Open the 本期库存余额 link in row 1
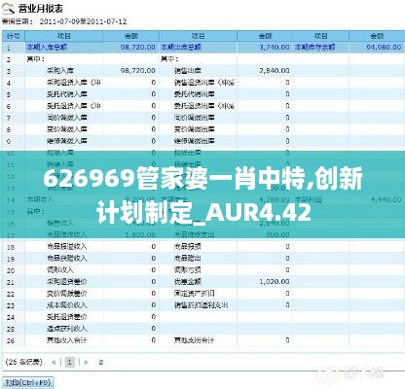Screen dimensions: 405x389 pyautogui.click(x=314, y=48)
